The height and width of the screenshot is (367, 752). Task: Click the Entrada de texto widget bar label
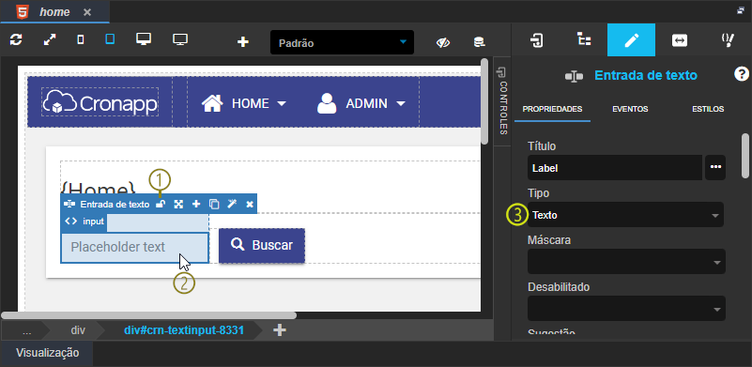click(115, 205)
